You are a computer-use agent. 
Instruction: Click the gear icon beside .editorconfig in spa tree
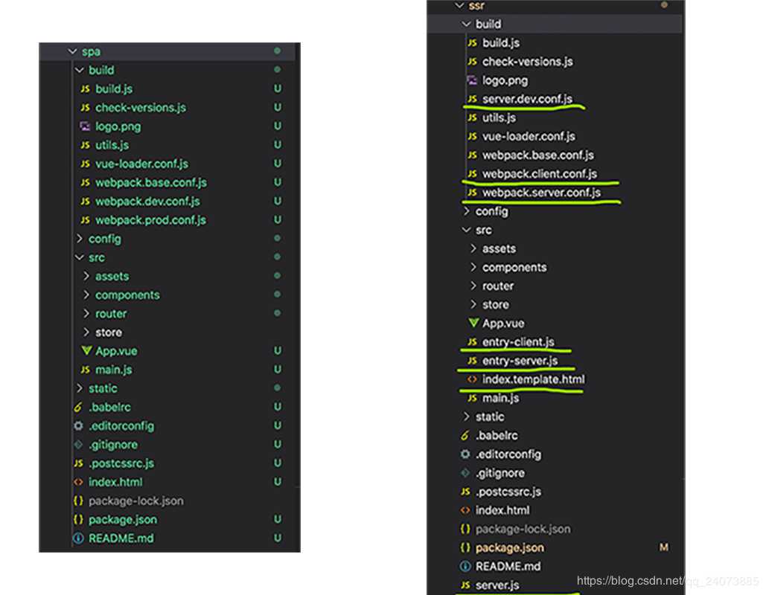pyautogui.click(x=78, y=426)
